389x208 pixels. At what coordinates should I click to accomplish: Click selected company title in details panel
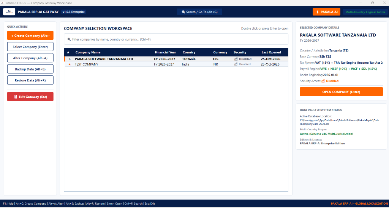[338, 35]
